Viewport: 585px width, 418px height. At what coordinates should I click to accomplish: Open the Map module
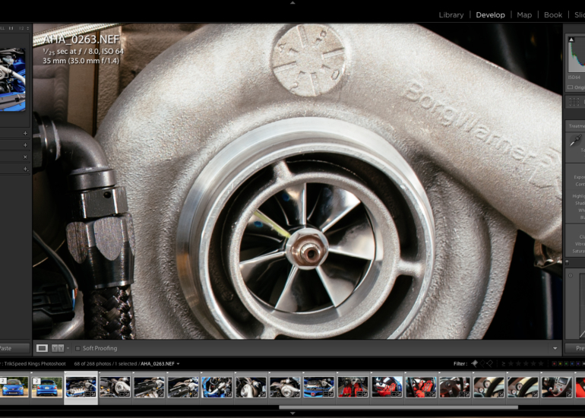[x=524, y=14]
